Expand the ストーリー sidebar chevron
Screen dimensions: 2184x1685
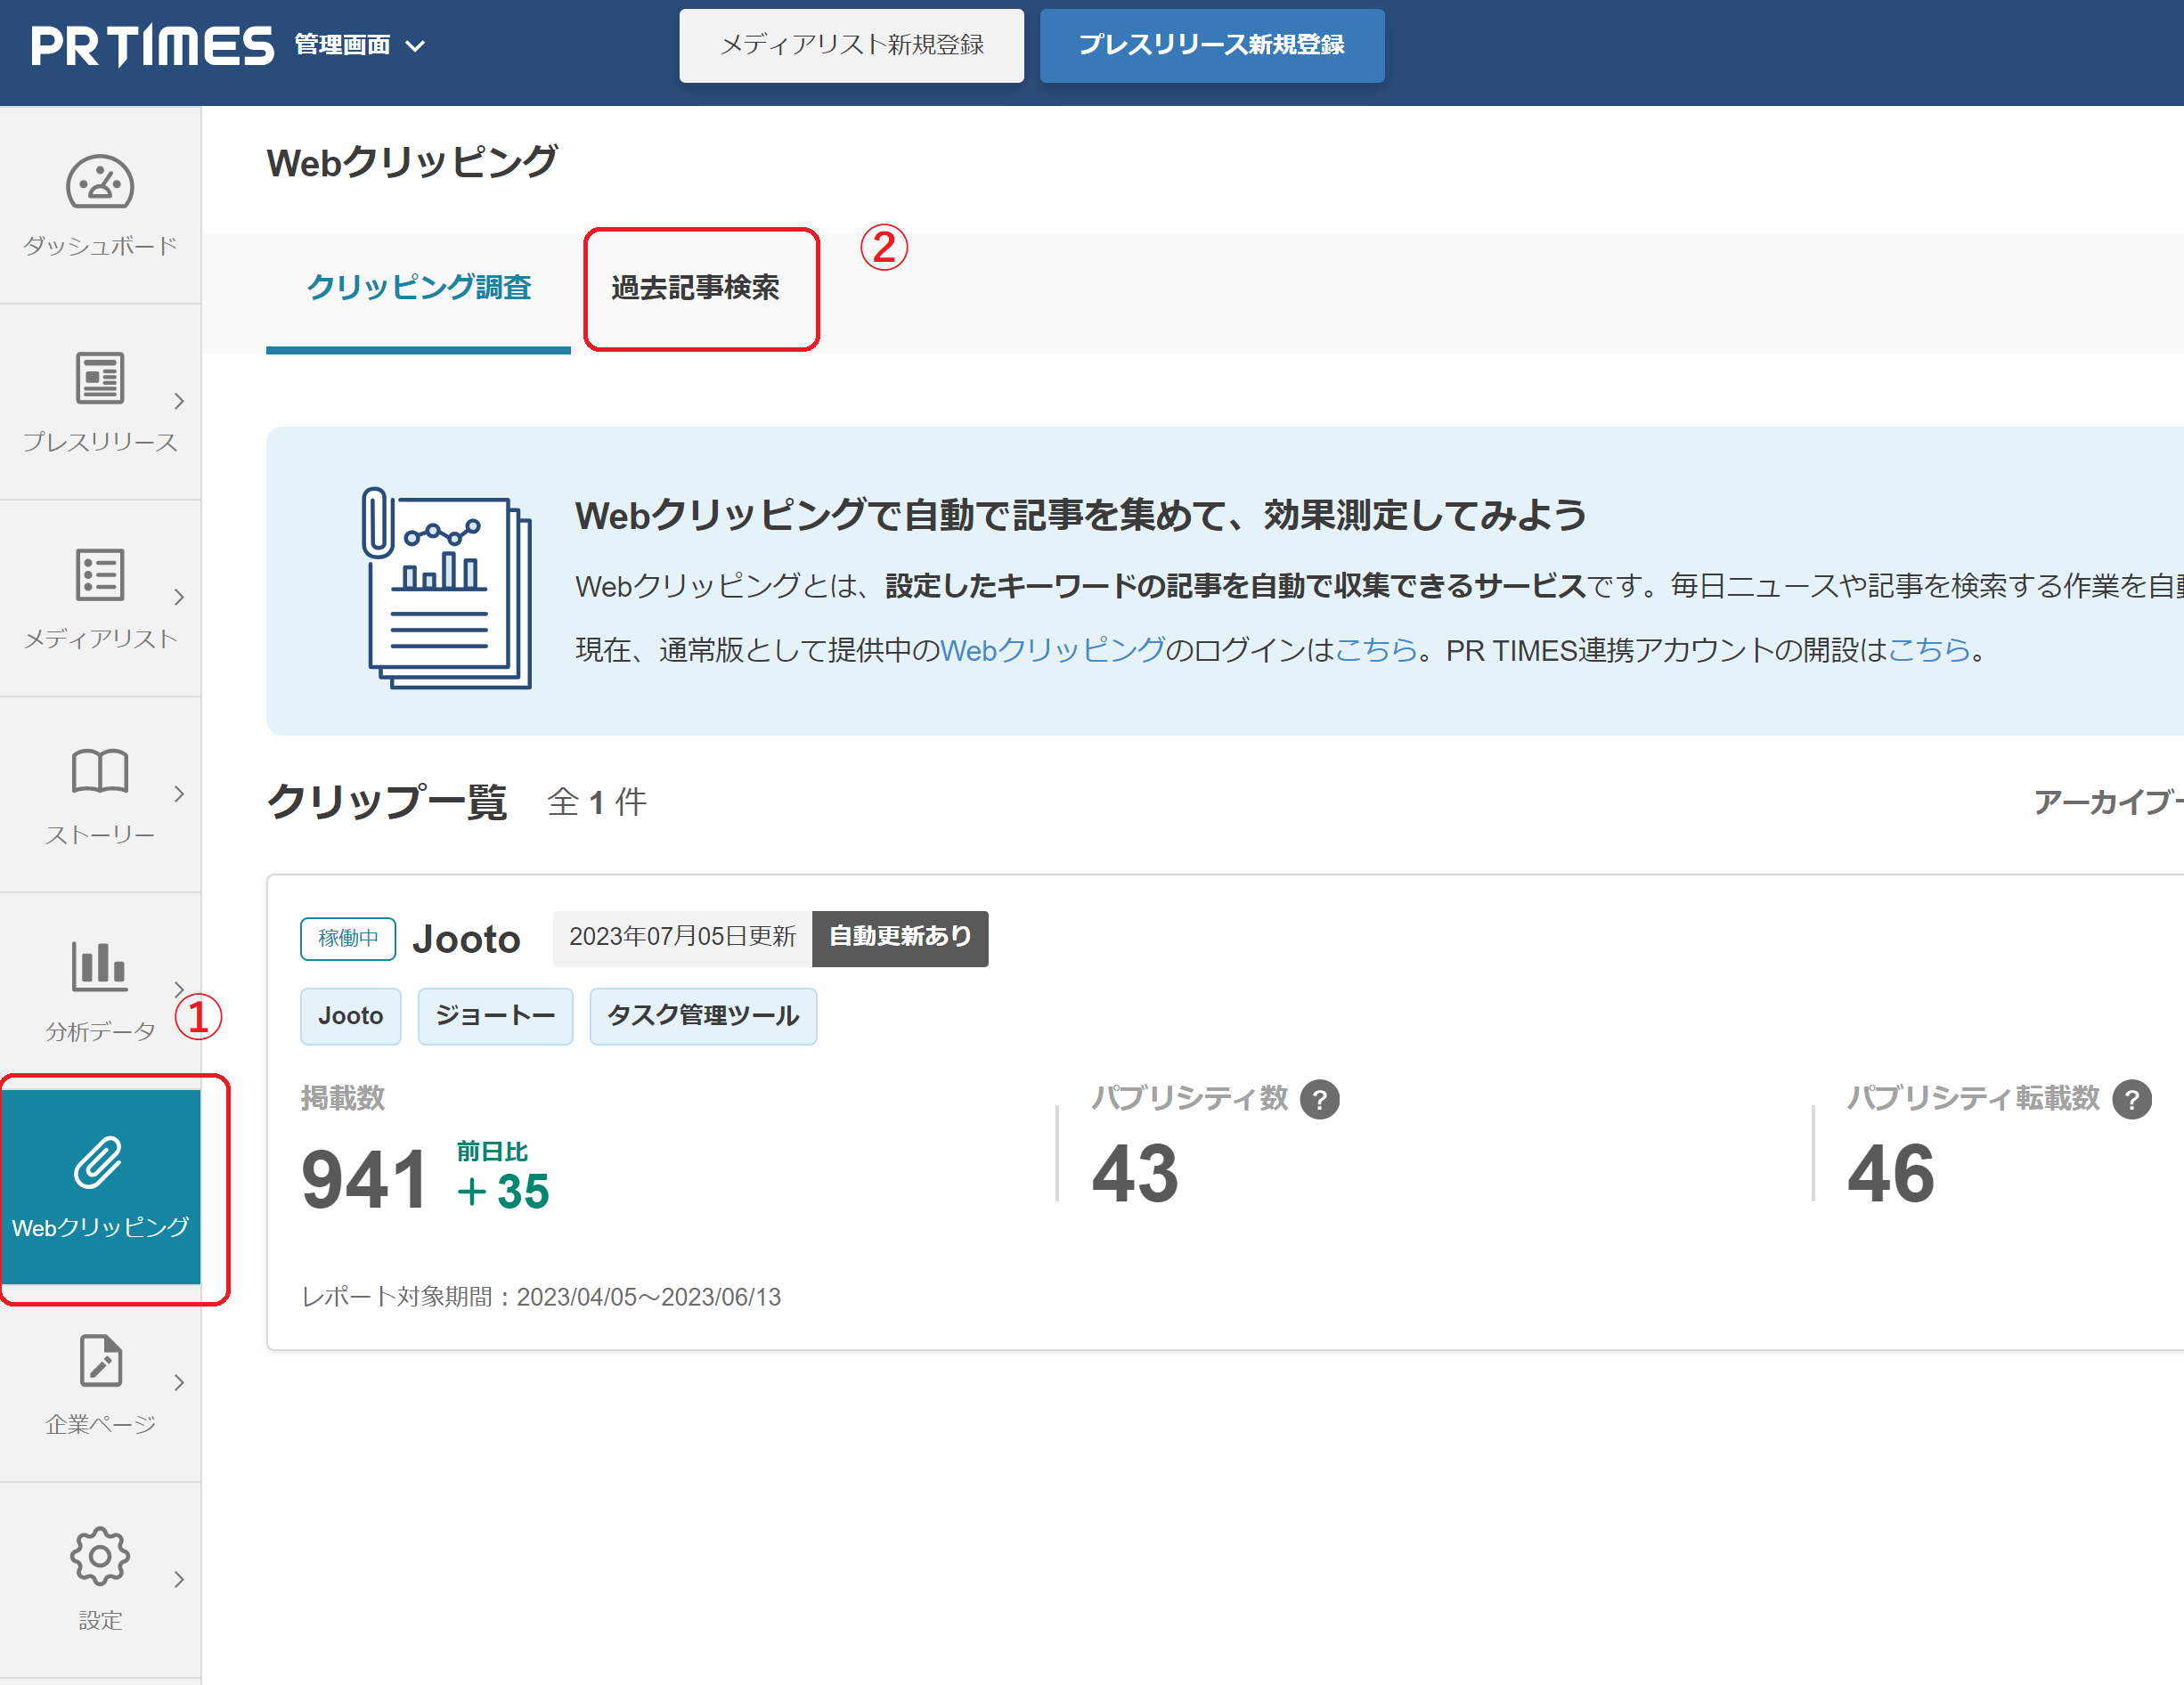[179, 794]
